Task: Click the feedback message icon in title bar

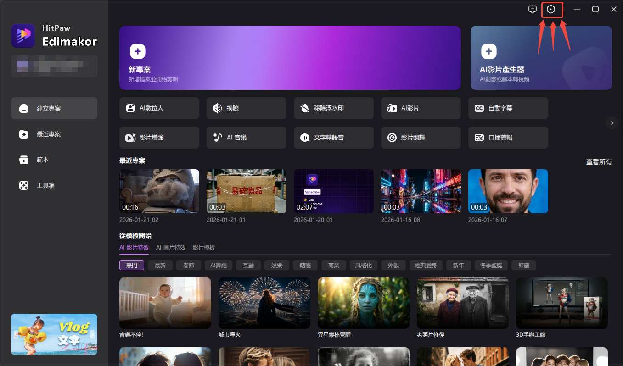Action: point(533,9)
